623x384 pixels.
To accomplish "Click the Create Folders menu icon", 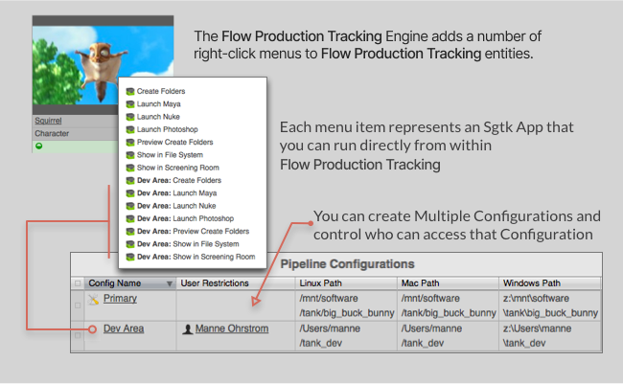I will point(130,91).
